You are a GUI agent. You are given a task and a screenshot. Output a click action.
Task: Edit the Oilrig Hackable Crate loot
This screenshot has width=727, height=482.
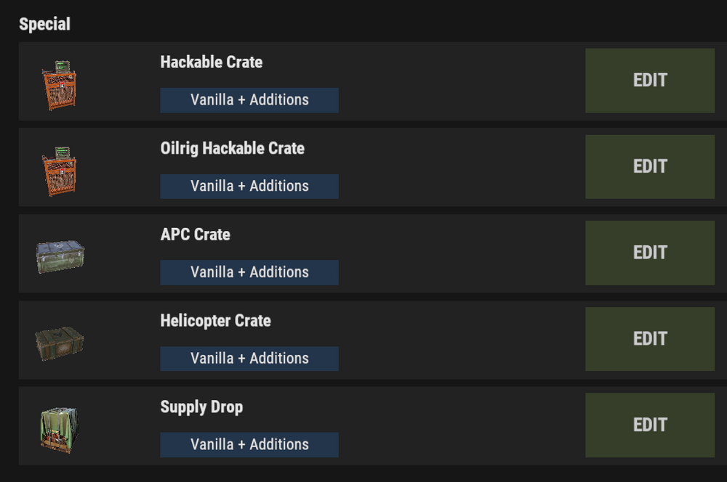click(649, 166)
